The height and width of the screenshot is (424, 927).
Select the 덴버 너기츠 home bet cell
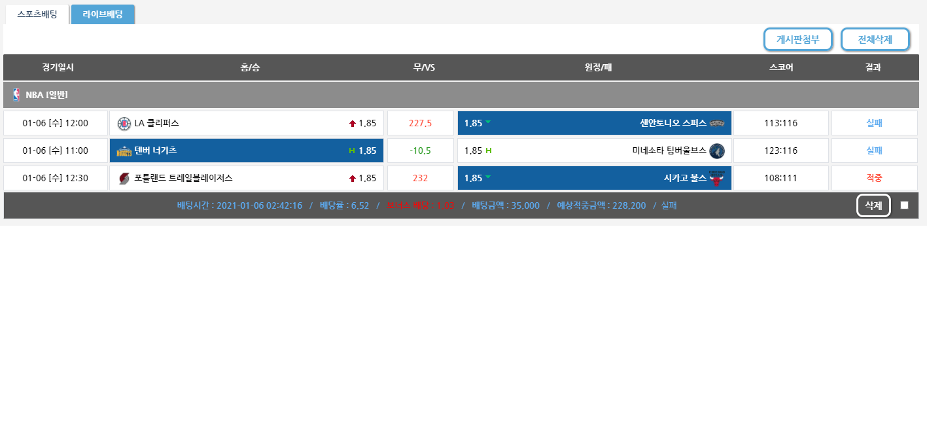[246, 150]
